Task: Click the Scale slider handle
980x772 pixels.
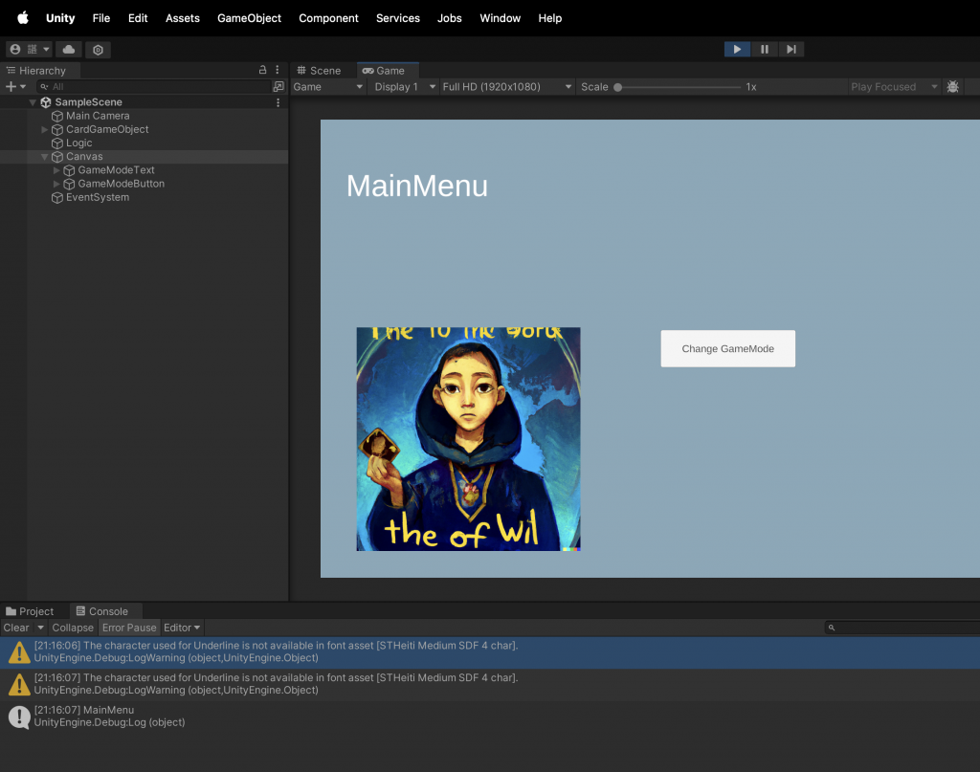Action: tap(617, 87)
